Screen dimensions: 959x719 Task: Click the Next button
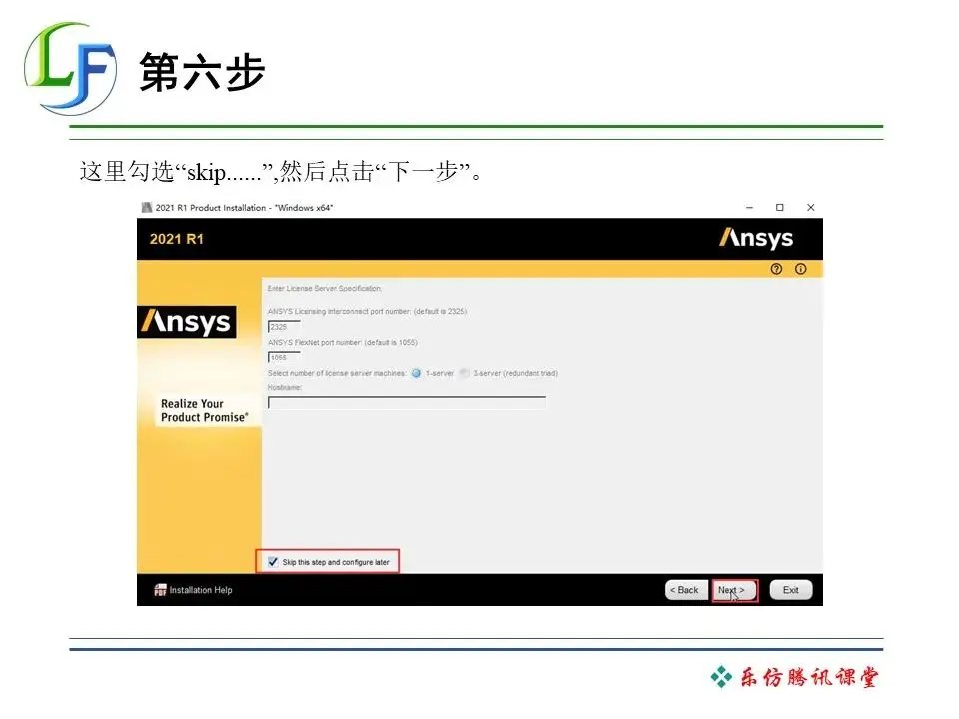click(734, 590)
